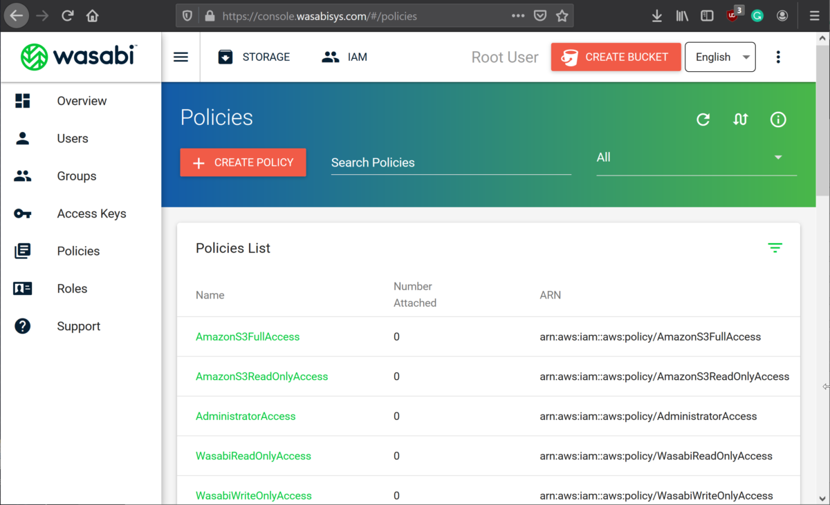Click the uBlock Origin extension icon

coord(732,15)
